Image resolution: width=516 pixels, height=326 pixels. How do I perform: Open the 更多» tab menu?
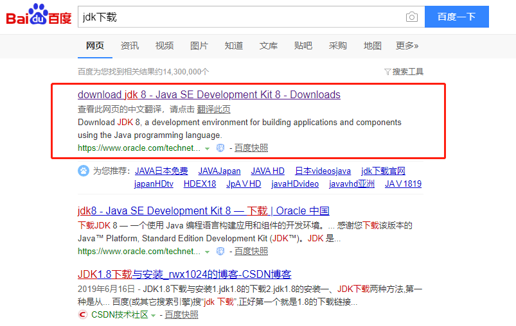click(407, 46)
